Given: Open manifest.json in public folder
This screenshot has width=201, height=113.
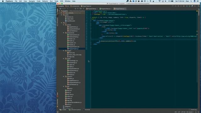Looking at the screenshot, I should (x=70, y=21).
